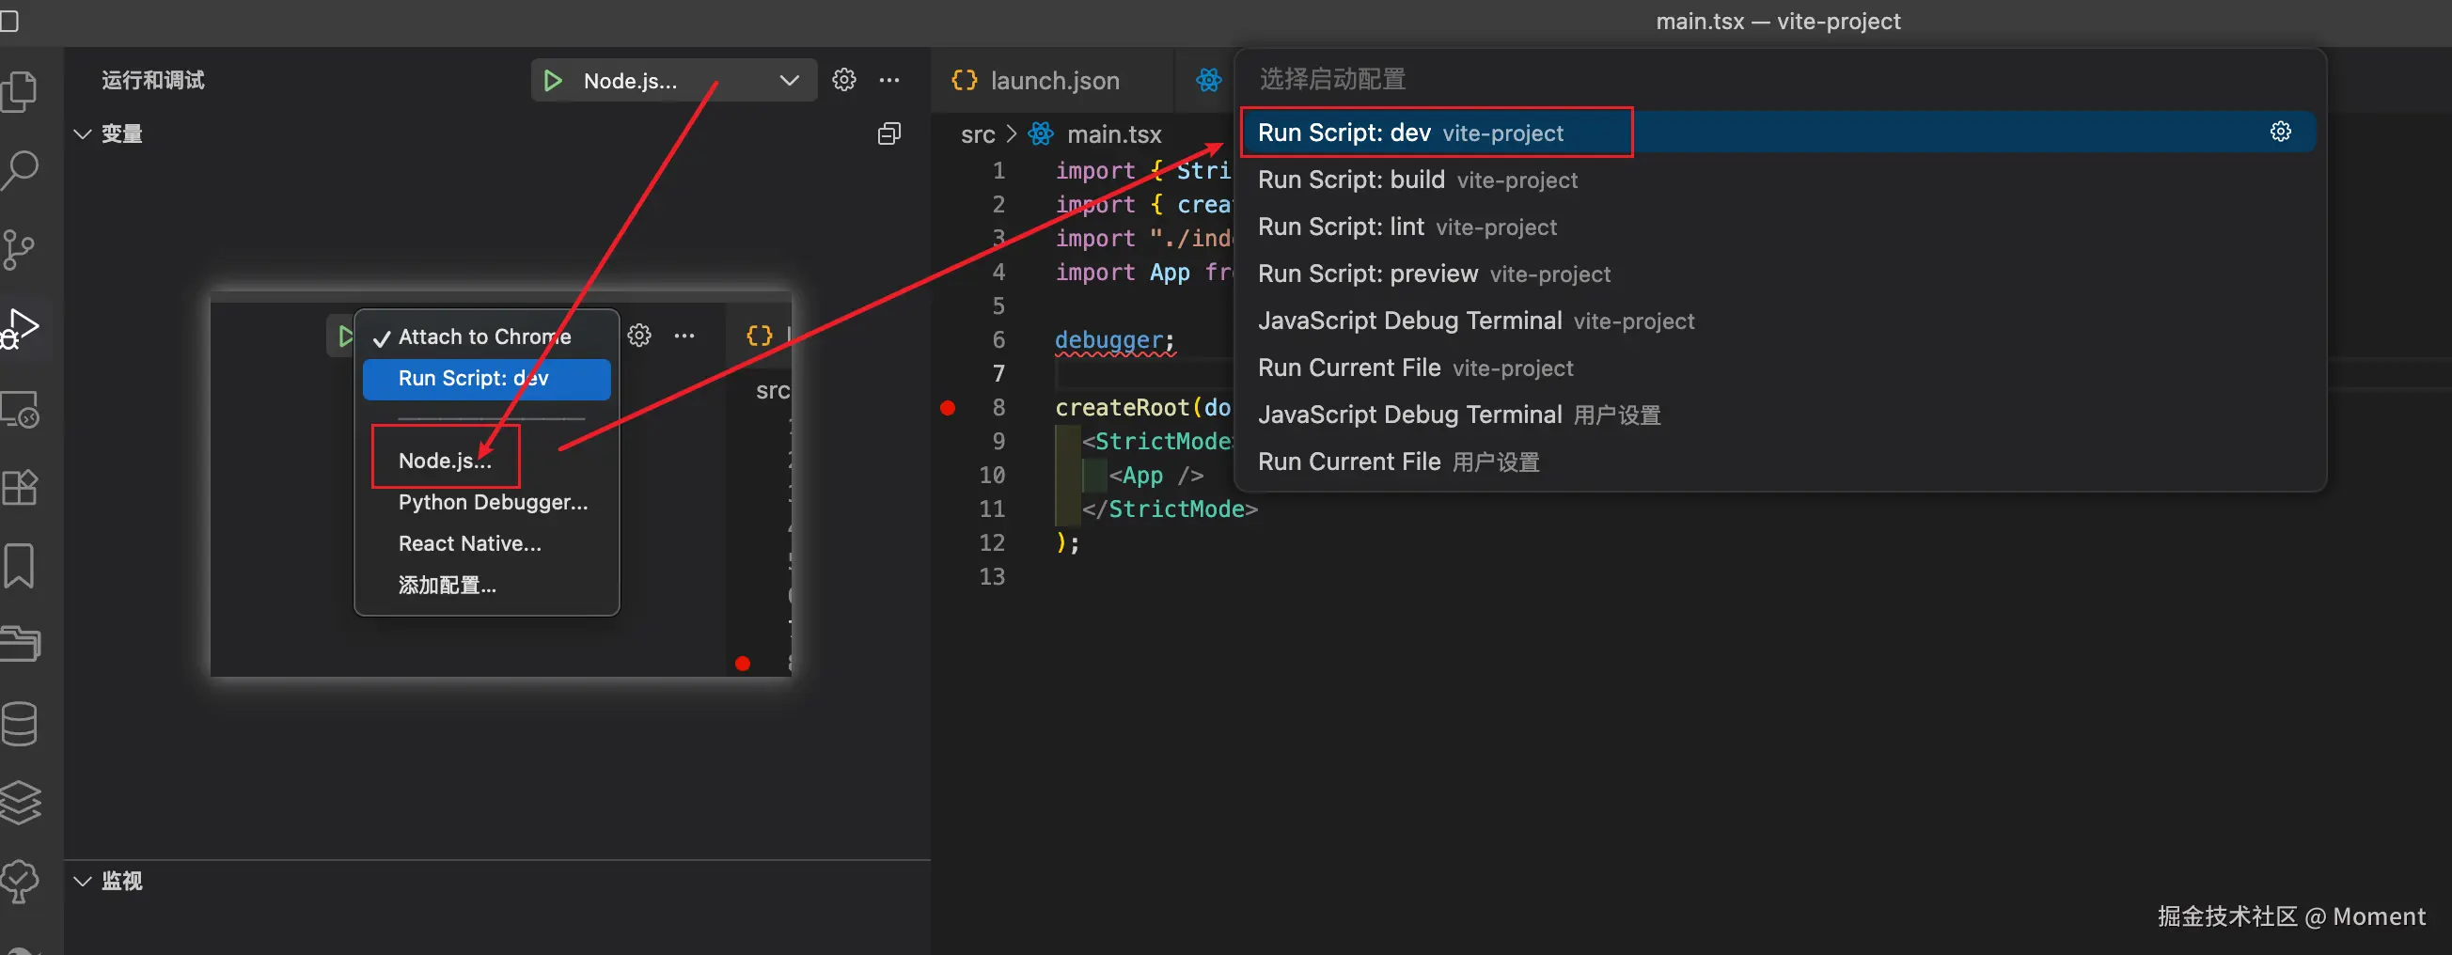Open the Search magnifier in activity bar
The image size is (2452, 955).
(19, 170)
